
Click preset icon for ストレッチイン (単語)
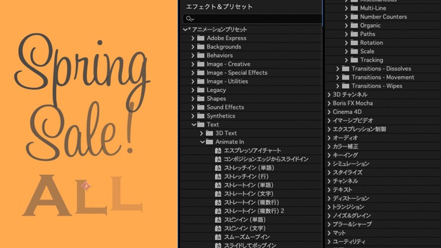(218, 168)
